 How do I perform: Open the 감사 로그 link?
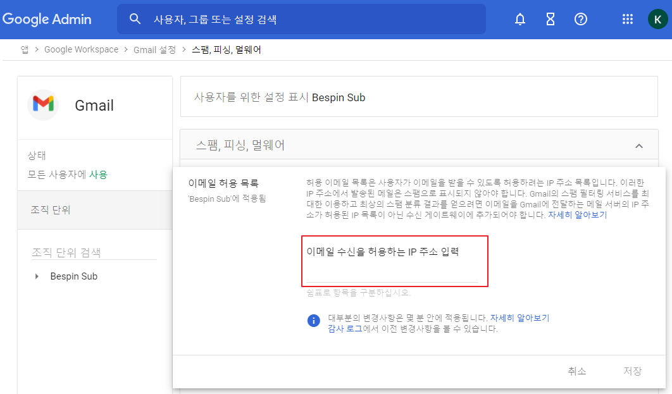click(345, 329)
